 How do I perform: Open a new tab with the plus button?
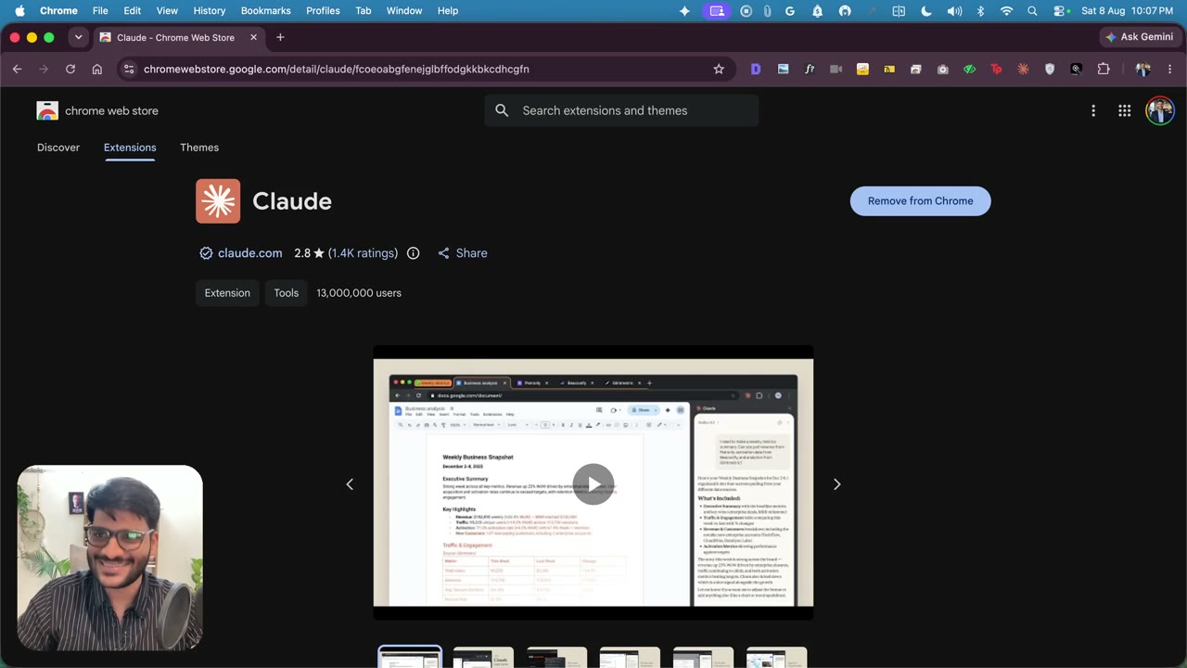coord(280,37)
